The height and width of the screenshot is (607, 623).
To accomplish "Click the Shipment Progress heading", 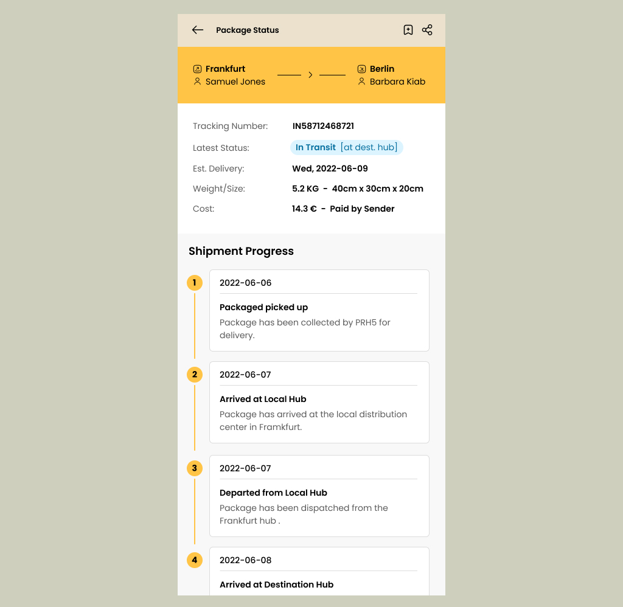I will coord(241,251).
